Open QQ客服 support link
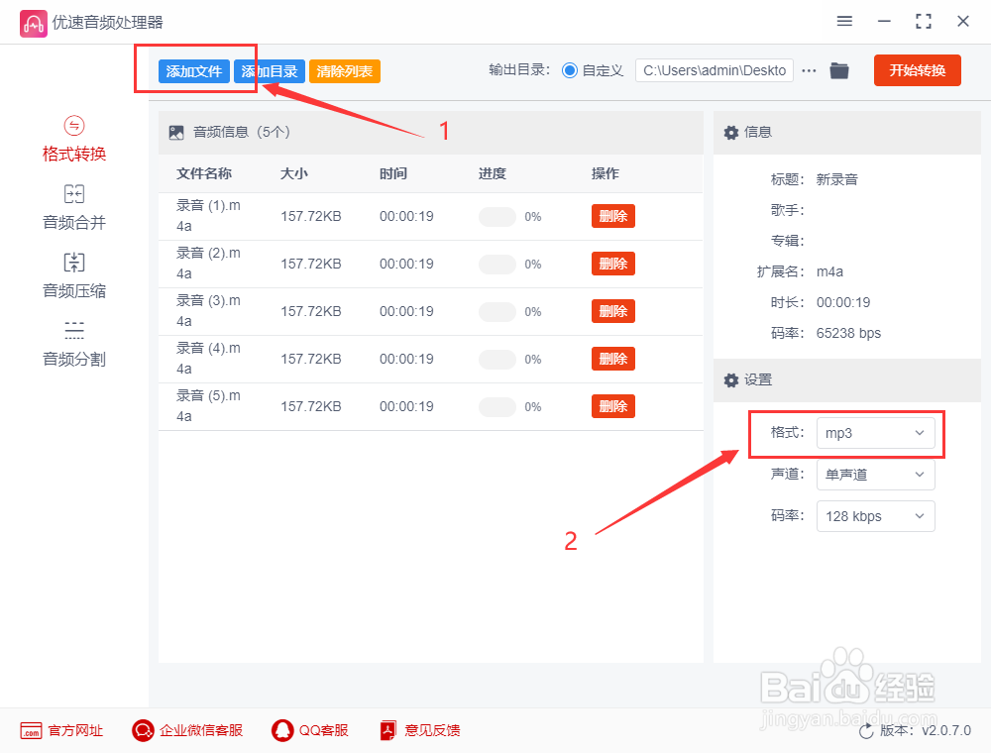Image resolution: width=991 pixels, height=753 pixels. click(310, 731)
